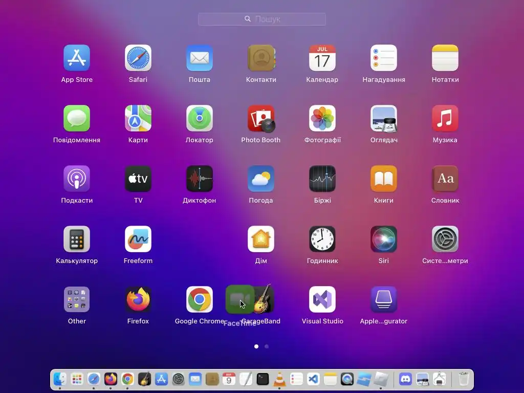524x393 pixels.
Task: Open GarageBand from the Dock
Action: click(144, 379)
